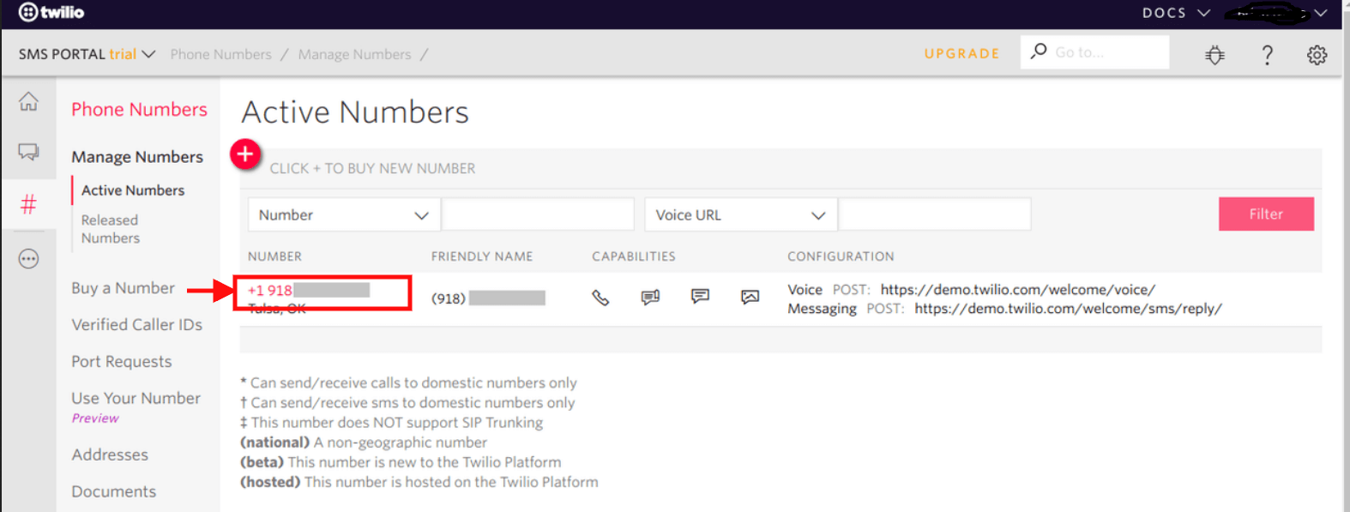Viewport: 1350px width, 512px height.
Task: Select Active Numbers in sidebar
Action: click(x=133, y=190)
